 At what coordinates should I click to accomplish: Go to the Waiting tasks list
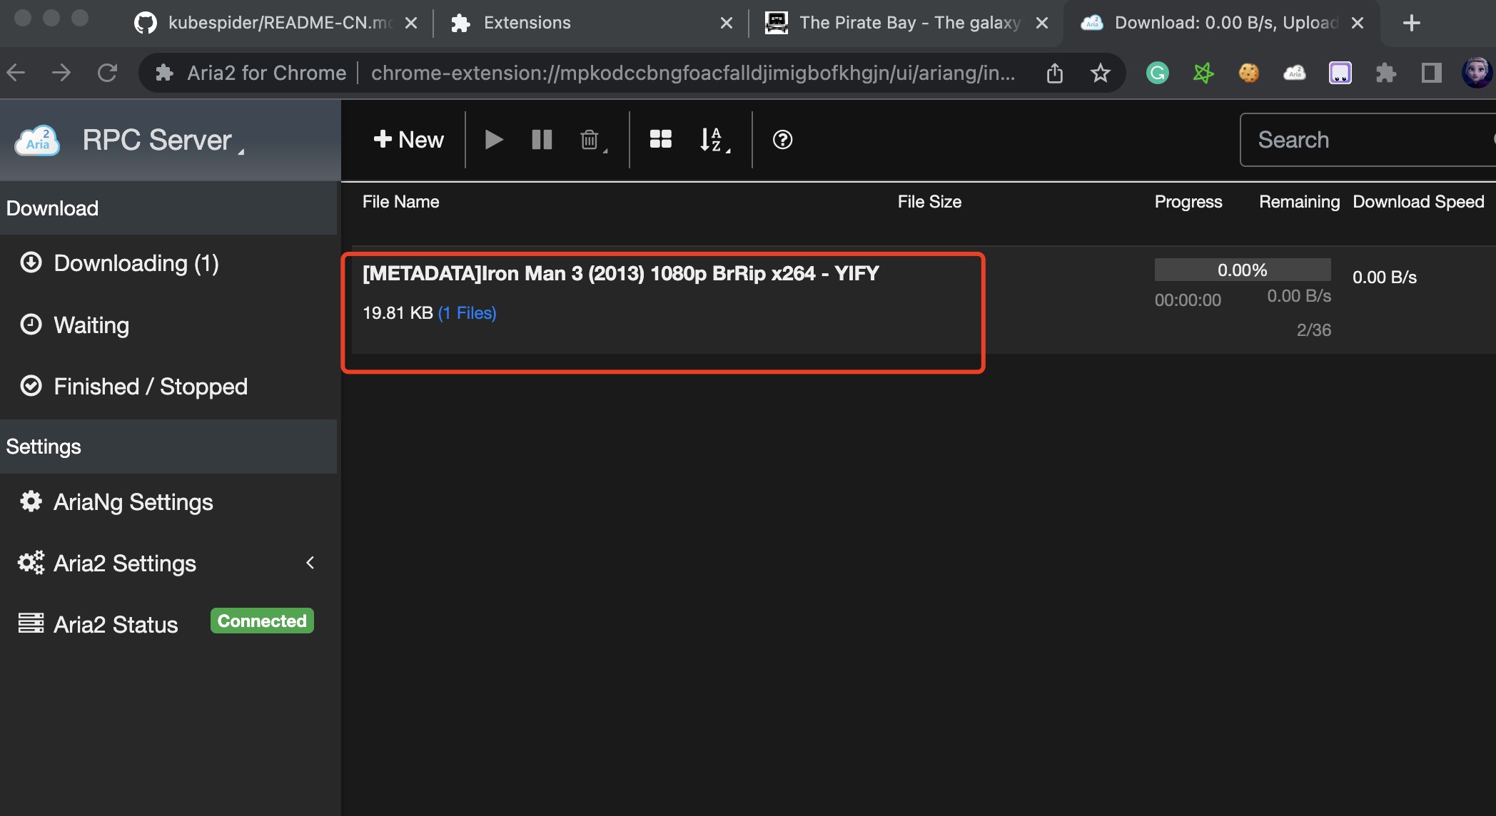(x=91, y=325)
